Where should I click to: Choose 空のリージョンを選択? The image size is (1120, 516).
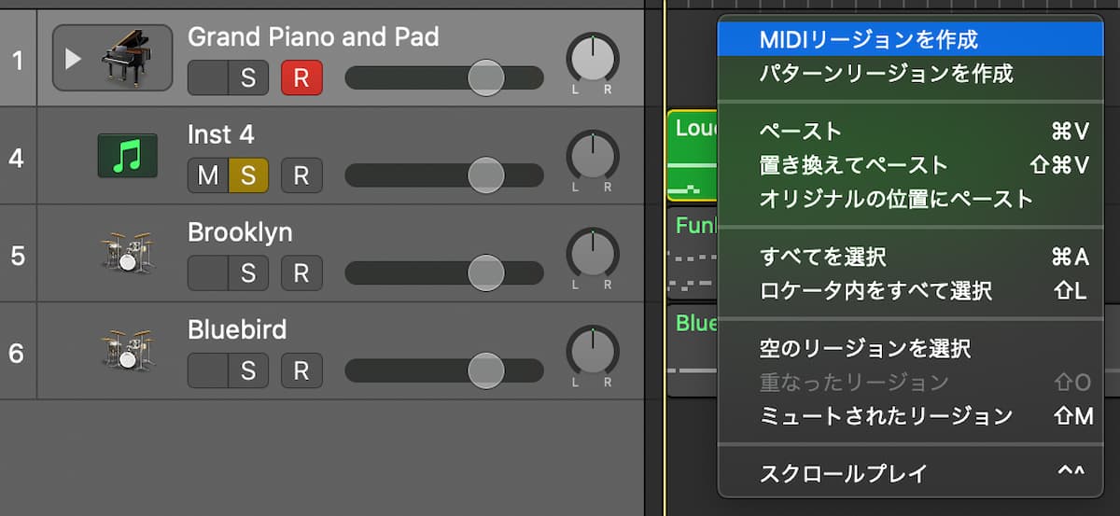[x=910, y=348]
